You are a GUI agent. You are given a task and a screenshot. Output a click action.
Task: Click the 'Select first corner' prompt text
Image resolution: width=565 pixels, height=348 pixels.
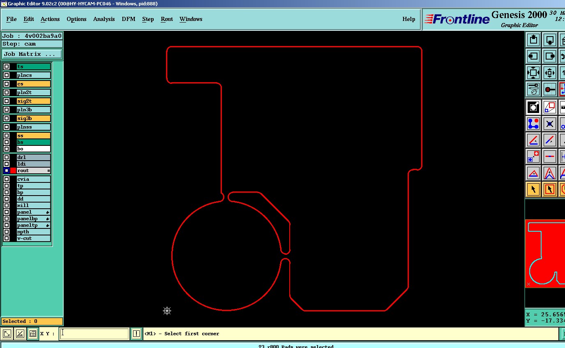click(191, 334)
